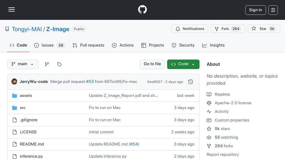Screen dimensions: 285x160
Task: Go to GitHub home via Octocat logo
Action: pos(142,9)
